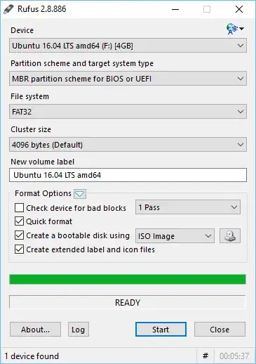This screenshot has height=364, width=256.
Task: Click the green progress bar
Action: (128, 280)
